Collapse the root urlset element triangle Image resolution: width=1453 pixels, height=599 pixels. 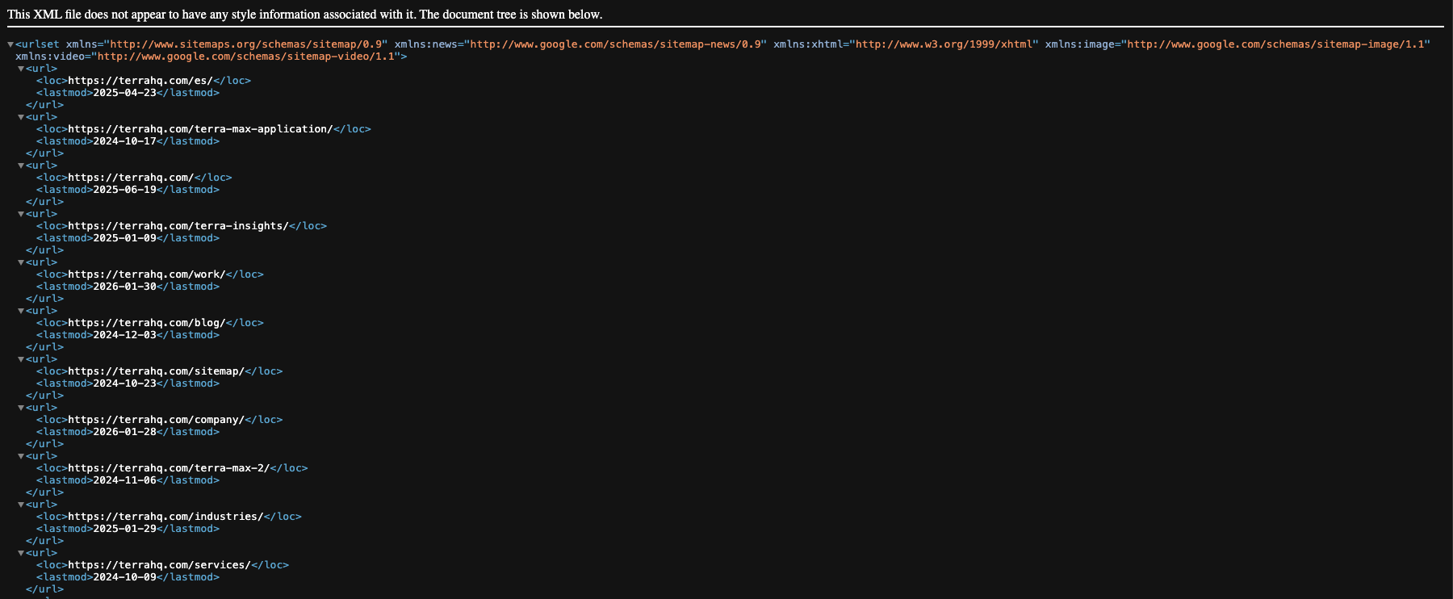click(10, 44)
